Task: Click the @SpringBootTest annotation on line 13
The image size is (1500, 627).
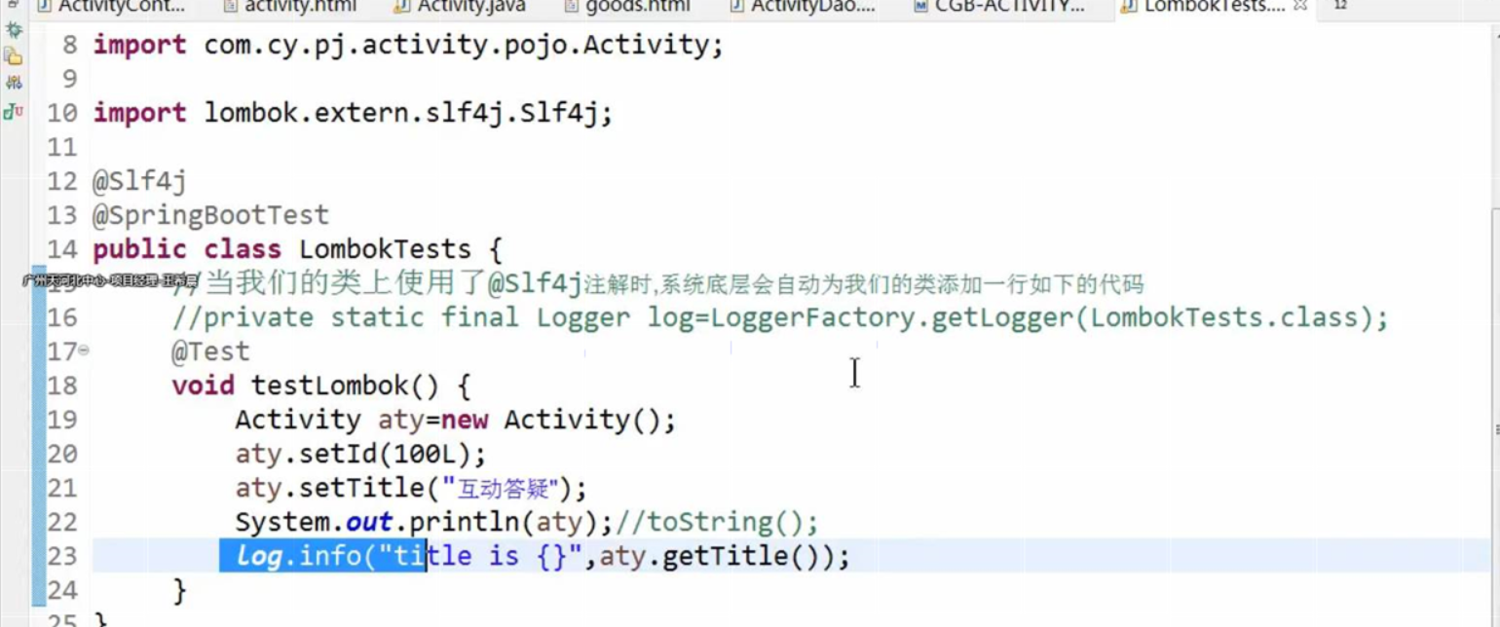Action: click(x=211, y=215)
